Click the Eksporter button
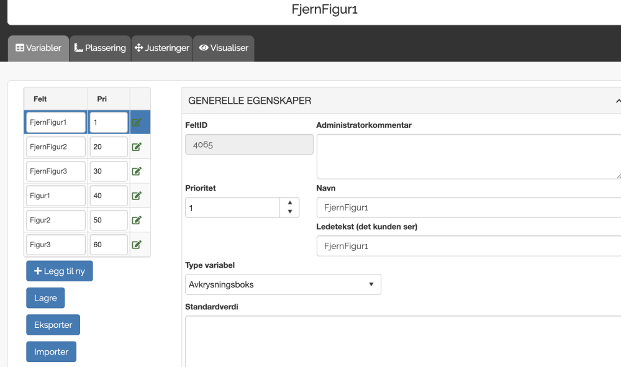Screen dimensions: 621x367 [x=53, y=325]
